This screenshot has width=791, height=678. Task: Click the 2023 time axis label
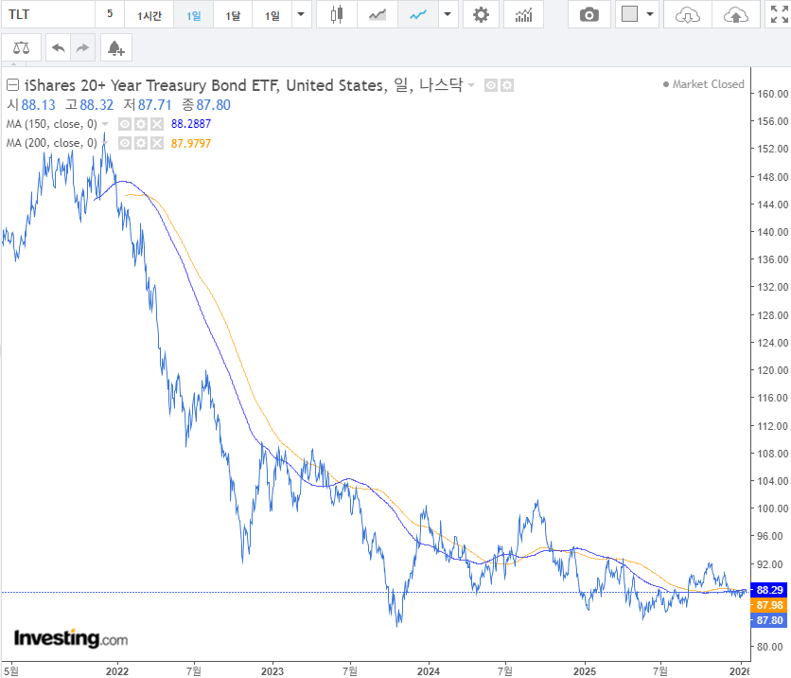pyautogui.click(x=272, y=671)
